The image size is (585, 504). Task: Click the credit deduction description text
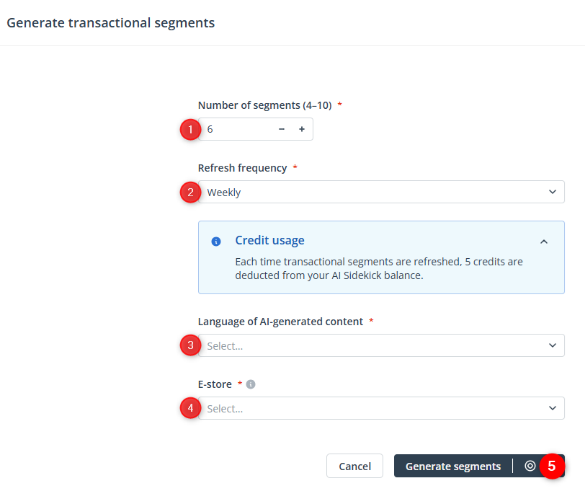click(x=379, y=268)
